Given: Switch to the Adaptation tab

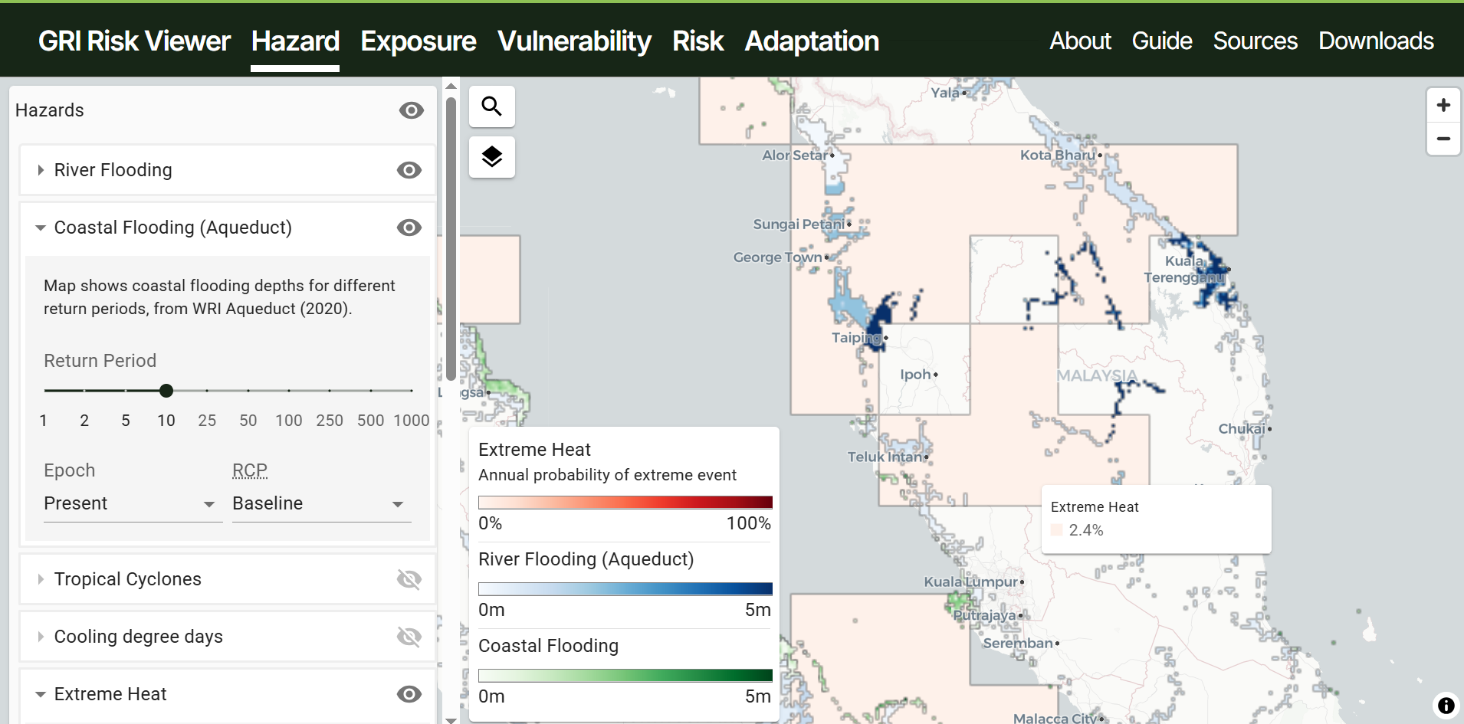Looking at the screenshot, I should [x=812, y=41].
